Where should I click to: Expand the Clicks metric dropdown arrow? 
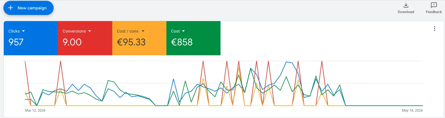(24, 31)
